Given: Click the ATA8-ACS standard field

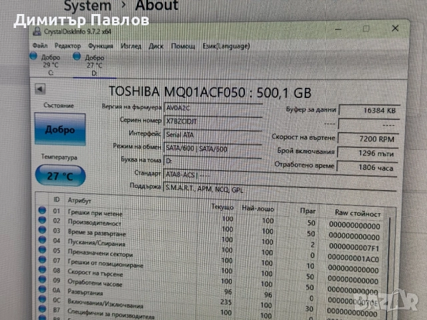Looking at the screenshot, I should click(x=280, y=175).
